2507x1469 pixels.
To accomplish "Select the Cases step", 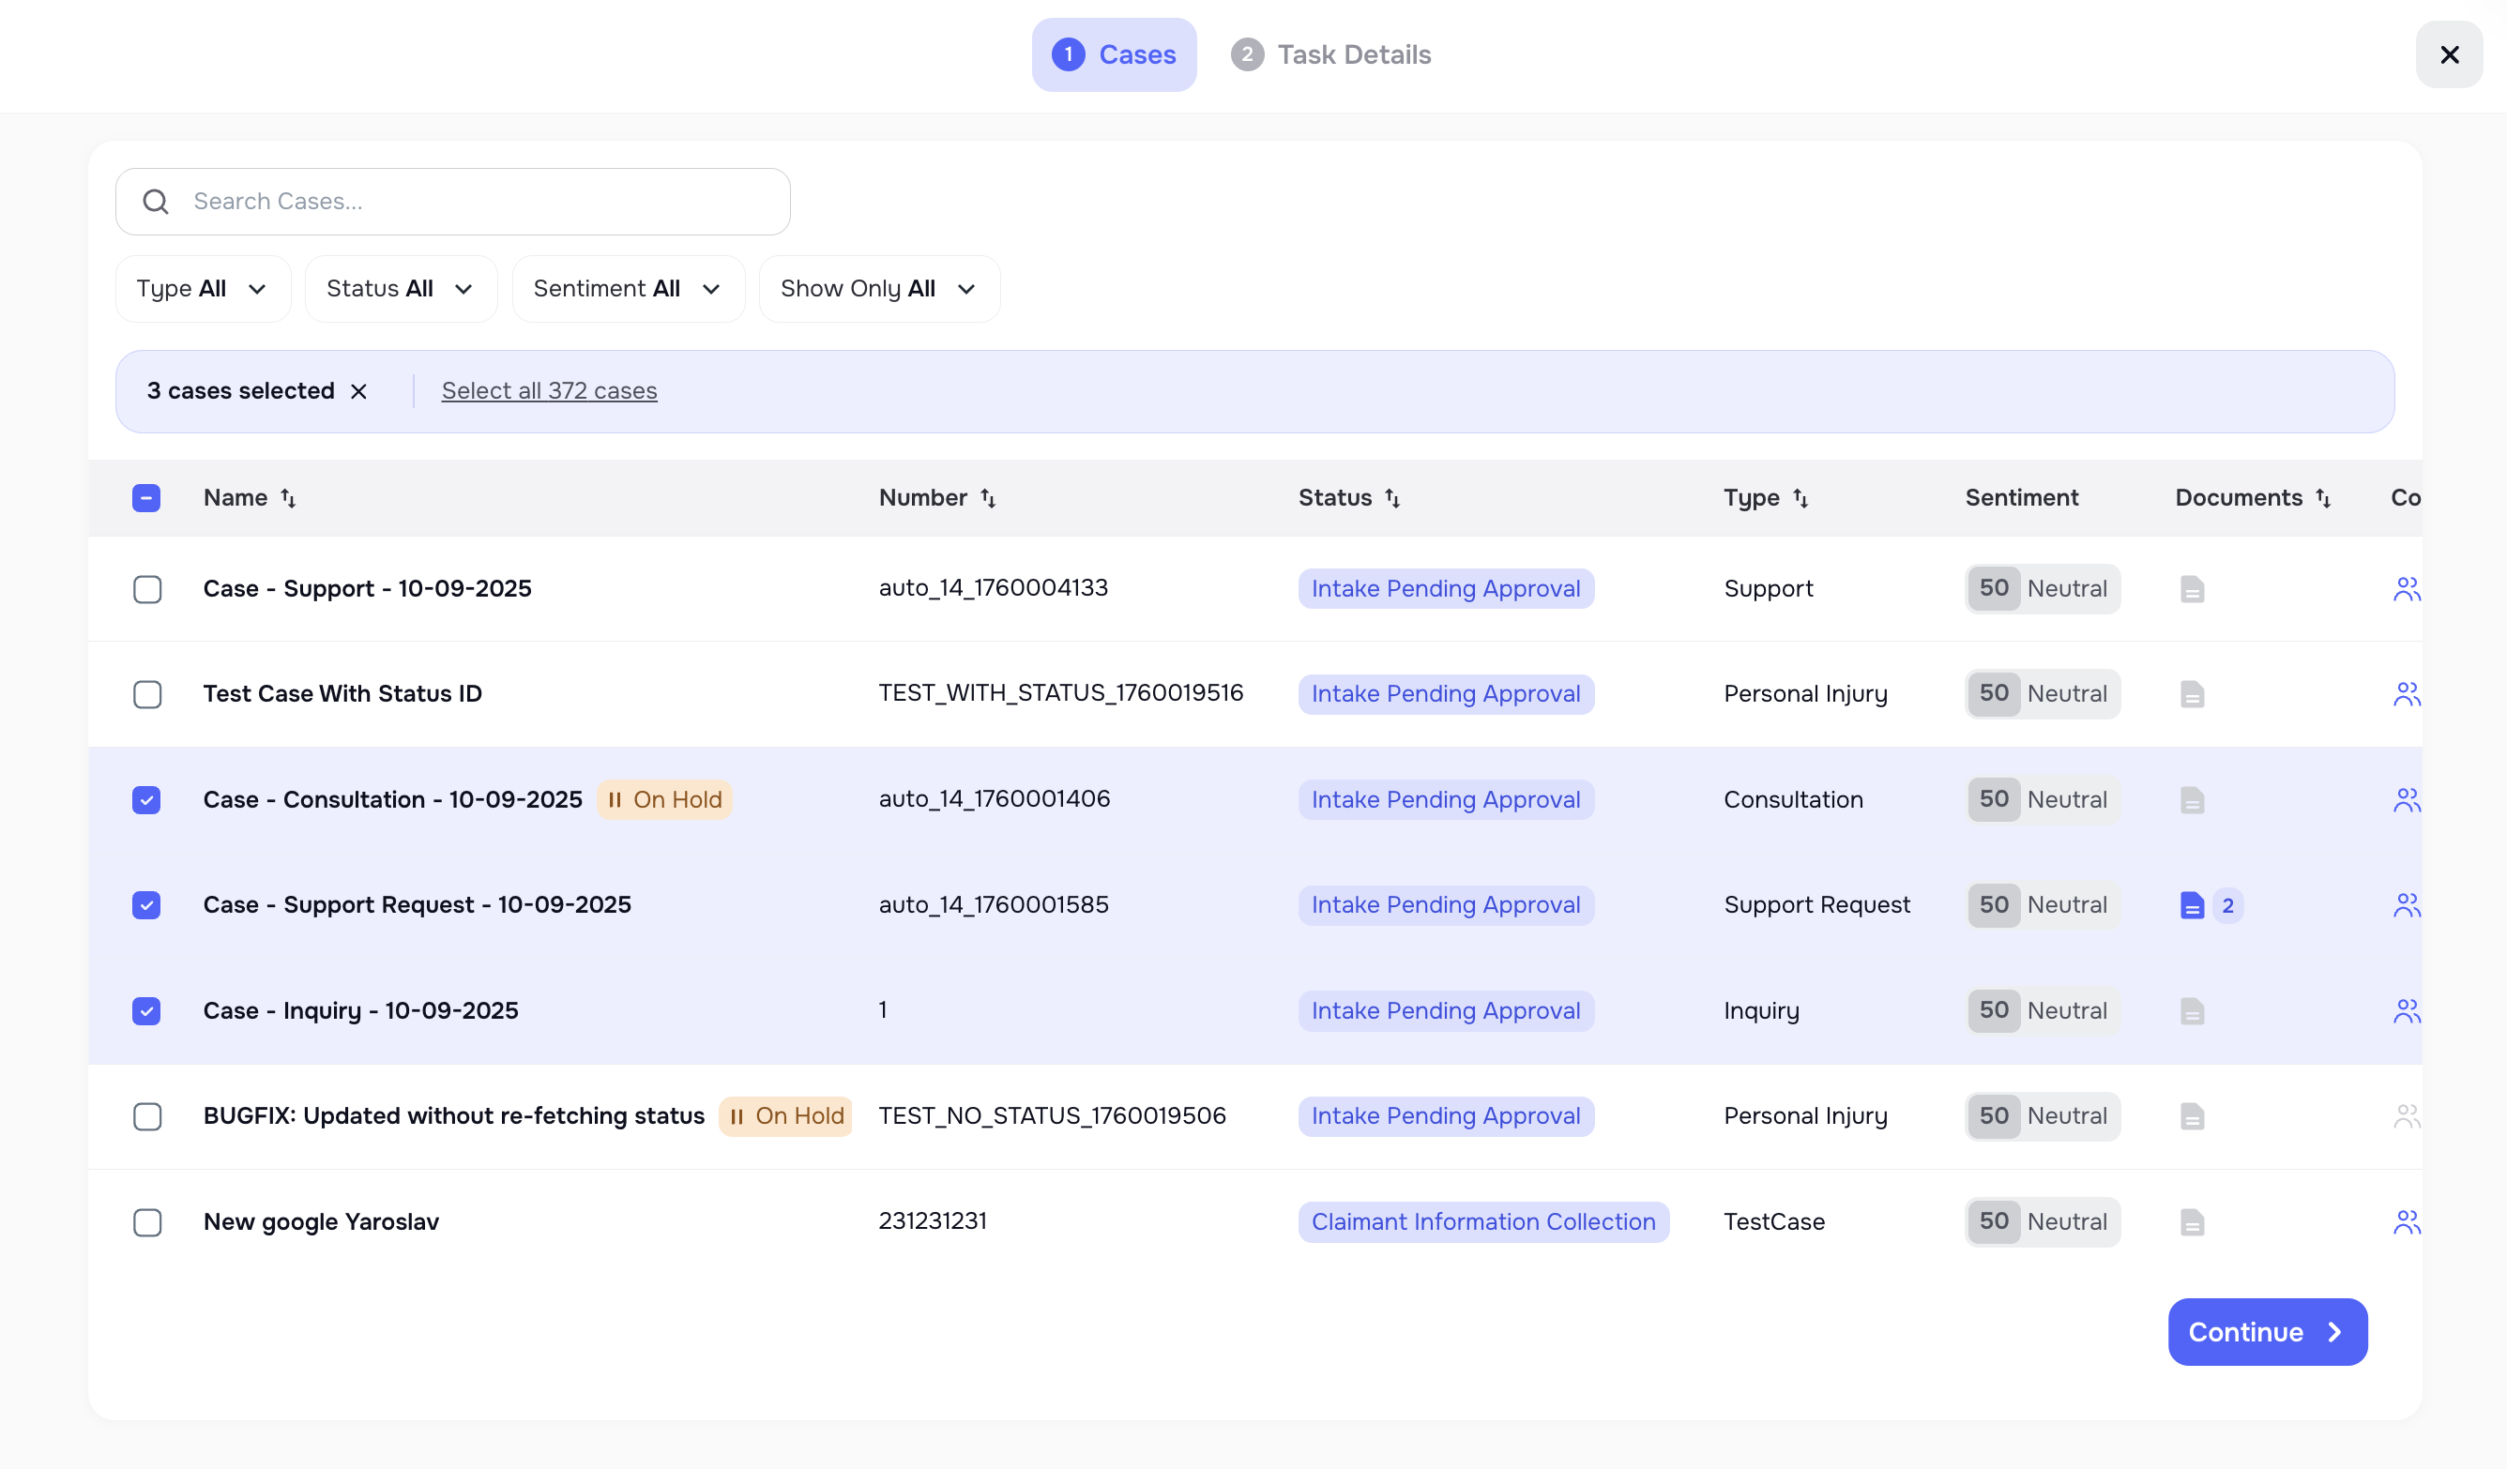I will pyautogui.click(x=1115, y=54).
